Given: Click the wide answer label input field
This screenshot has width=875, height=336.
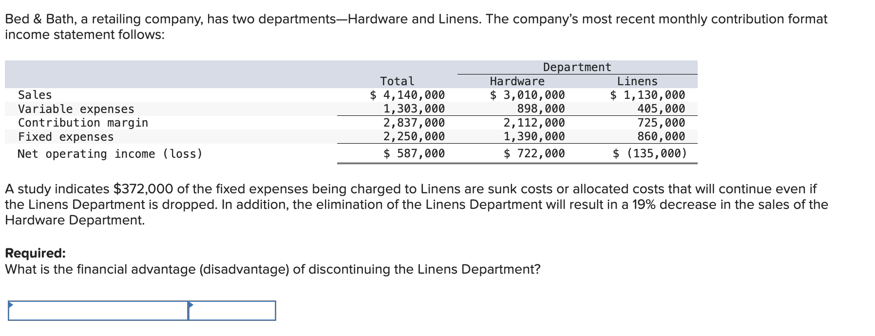Looking at the screenshot, I should pos(98,311).
